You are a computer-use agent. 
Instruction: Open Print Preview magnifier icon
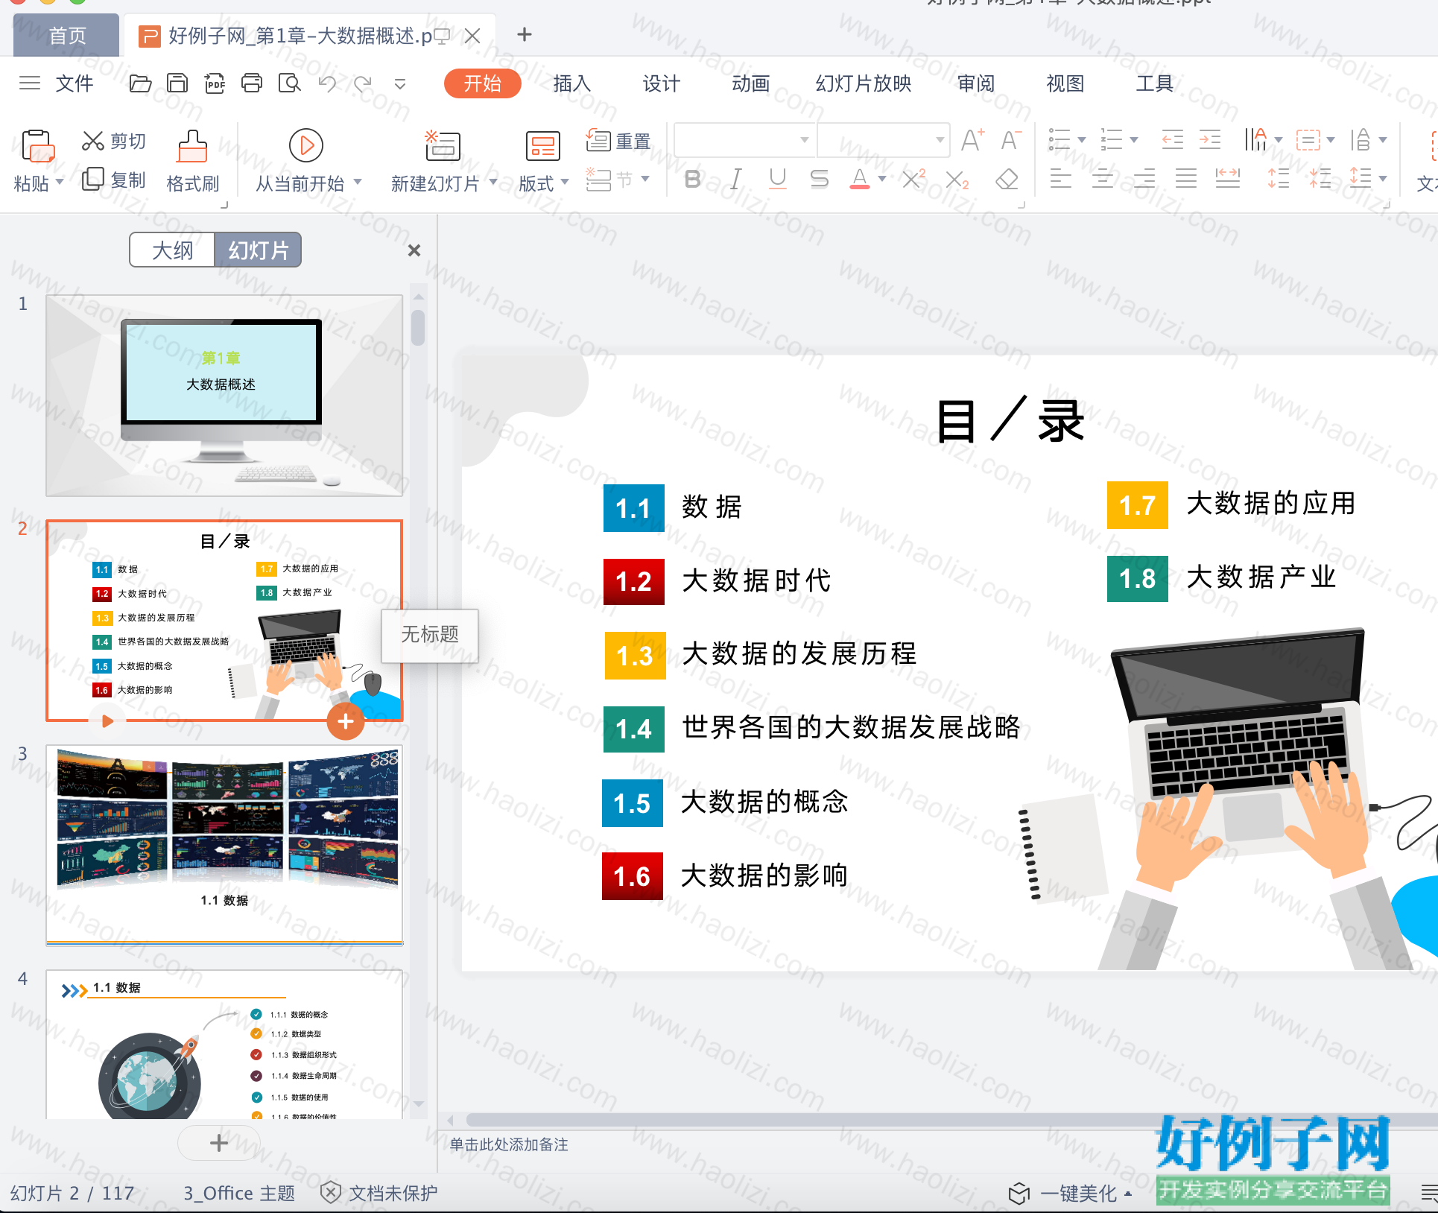point(289,83)
